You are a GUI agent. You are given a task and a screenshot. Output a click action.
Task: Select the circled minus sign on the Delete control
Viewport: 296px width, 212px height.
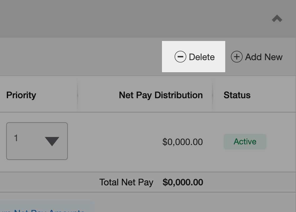click(x=181, y=56)
